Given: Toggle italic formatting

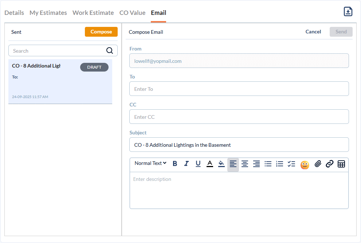Looking at the screenshot, I should click(x=186, y=163).
